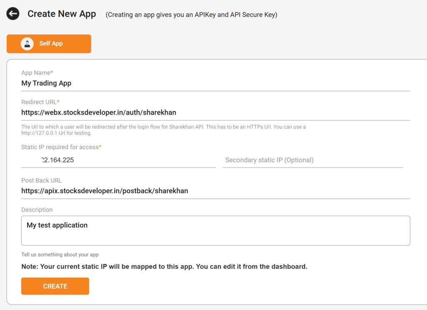Click the primary static IP field

pos(118,160)
